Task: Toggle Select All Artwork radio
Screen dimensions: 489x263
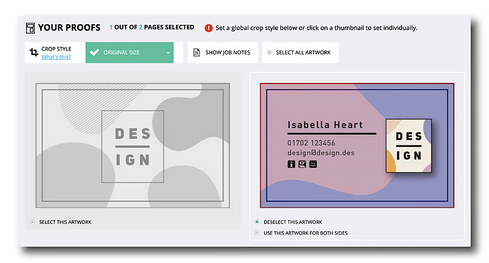Action: (x=269, y=52)
